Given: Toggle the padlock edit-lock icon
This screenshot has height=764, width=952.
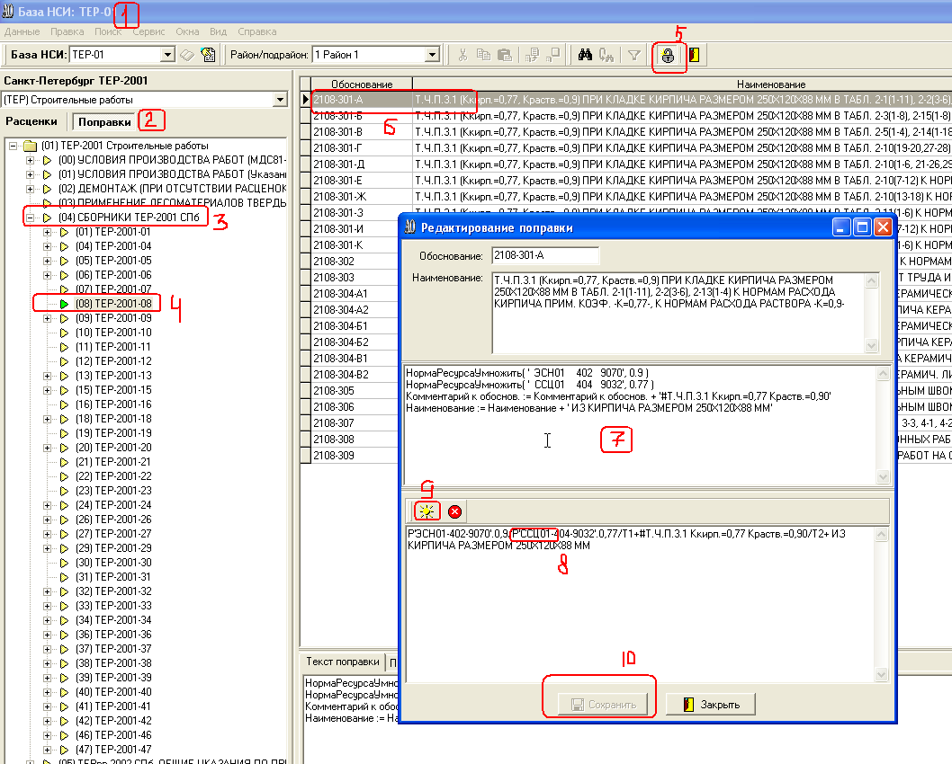Looking at the screenshot, I should 668,56.
